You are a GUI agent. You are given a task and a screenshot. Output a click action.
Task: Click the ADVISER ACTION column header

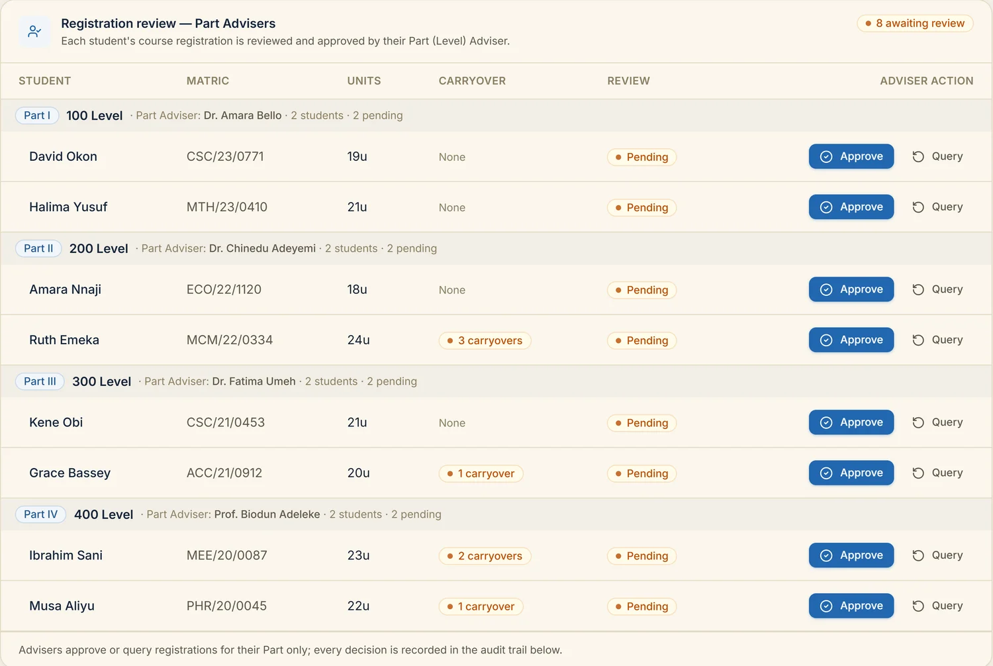click(927, 81)
